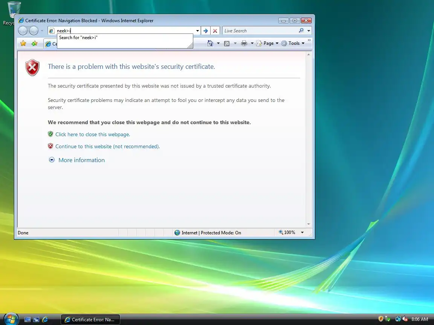Click the muted volume tray icon
Image resolution: width=434 pixels, height=325 pixels.
coord(405,319)
